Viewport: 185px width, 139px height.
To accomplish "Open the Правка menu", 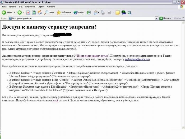I will click(13, 7).
